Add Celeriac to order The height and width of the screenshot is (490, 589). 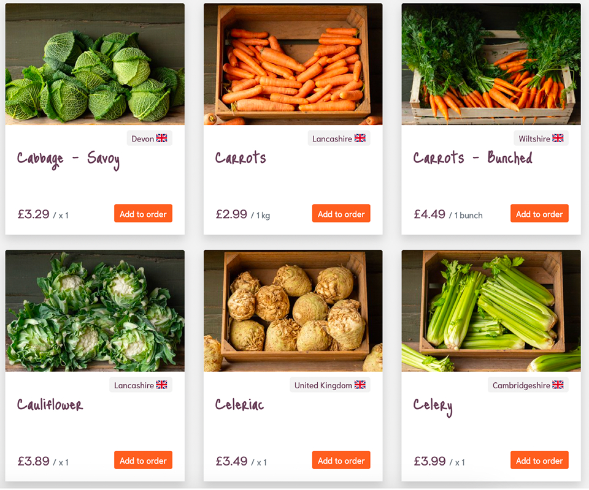(x=341, y=461)
